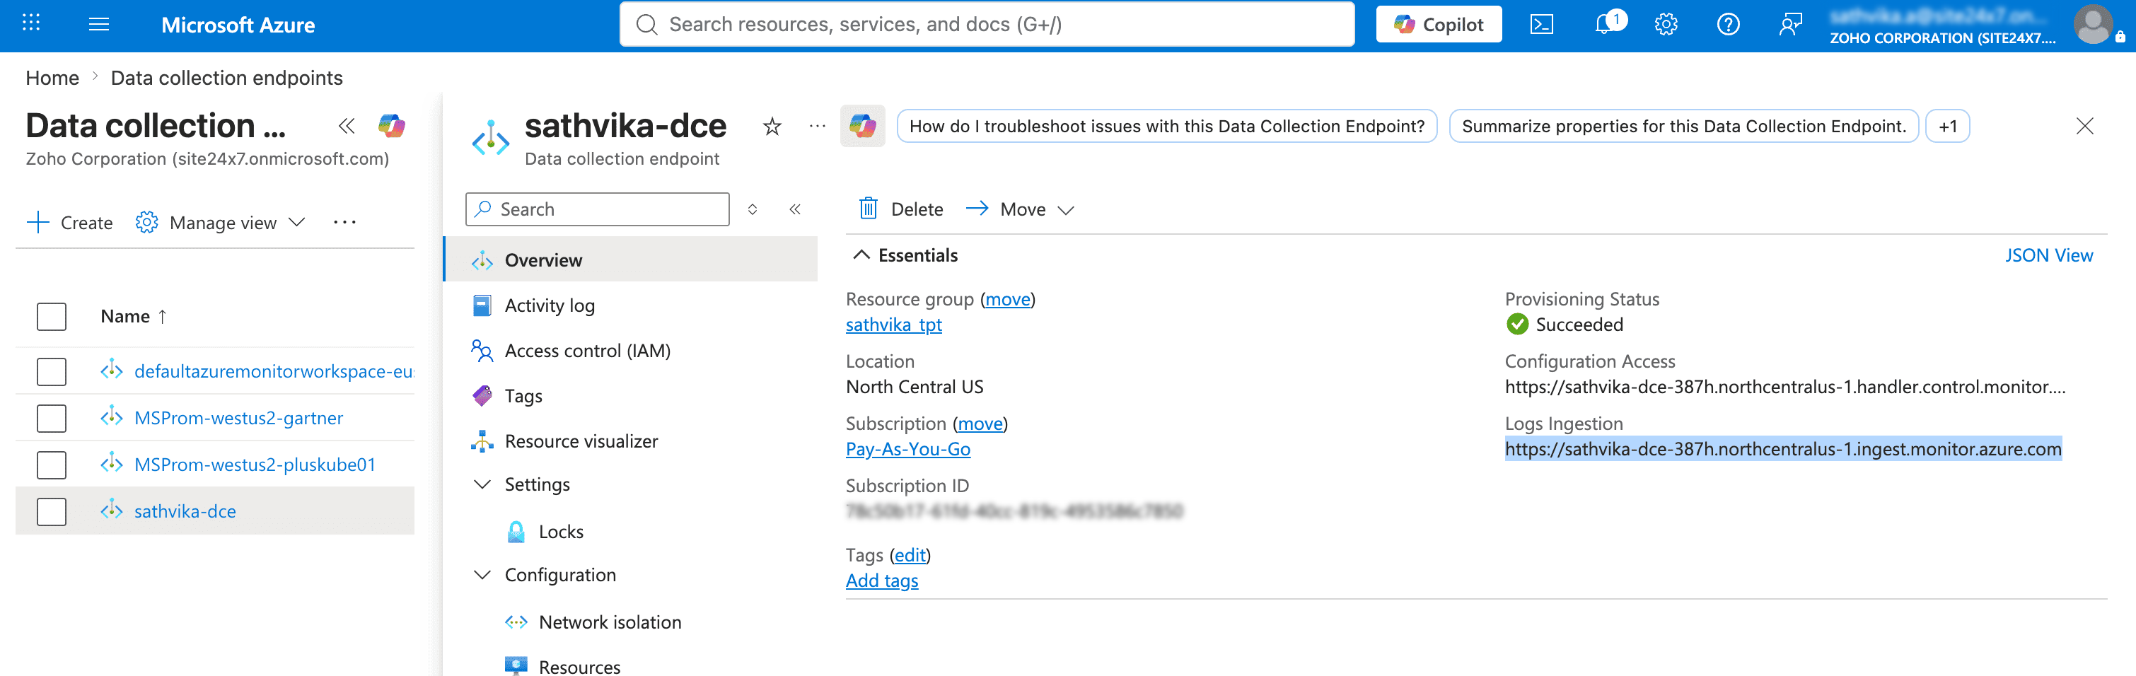Collapse the Essentials section
The height and width of the screenshot is (676, 2136).
click(x=861, y=255)
